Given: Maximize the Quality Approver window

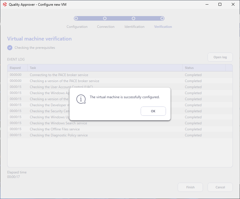Looking at the screenshot, I should [x=220, y=4].
